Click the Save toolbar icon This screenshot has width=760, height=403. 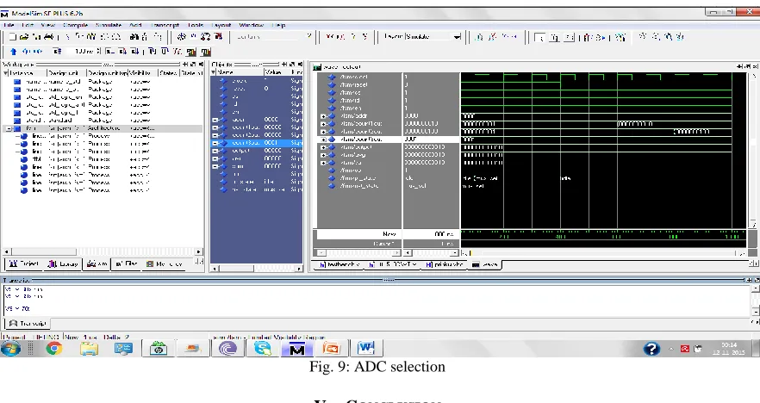tap(37, 36)
